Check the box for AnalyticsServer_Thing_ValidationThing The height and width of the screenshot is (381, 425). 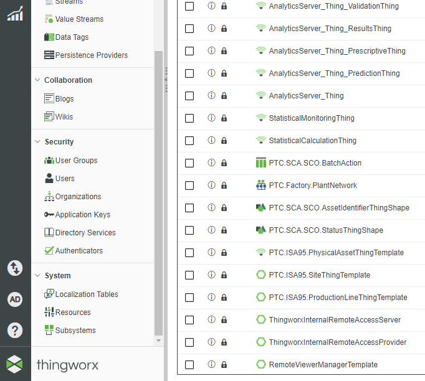point(189,6)
